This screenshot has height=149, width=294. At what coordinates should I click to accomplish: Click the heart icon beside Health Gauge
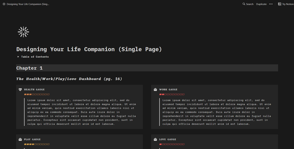point(20,90)
